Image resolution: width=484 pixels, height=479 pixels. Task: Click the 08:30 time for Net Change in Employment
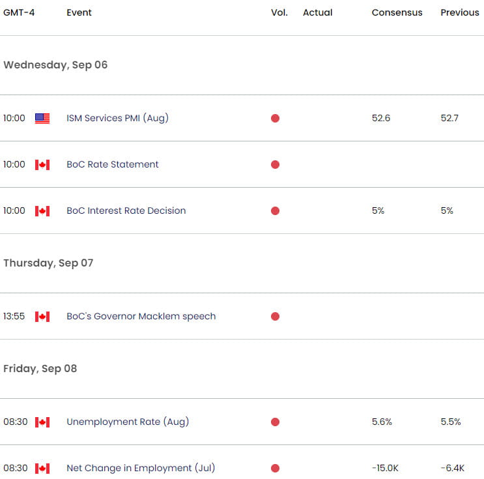tap(16, 468)
